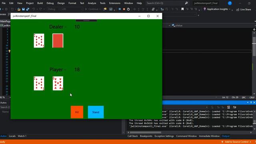Open the View menu
This screenshot has width=256, height=144.
click(x=20, y=3)
